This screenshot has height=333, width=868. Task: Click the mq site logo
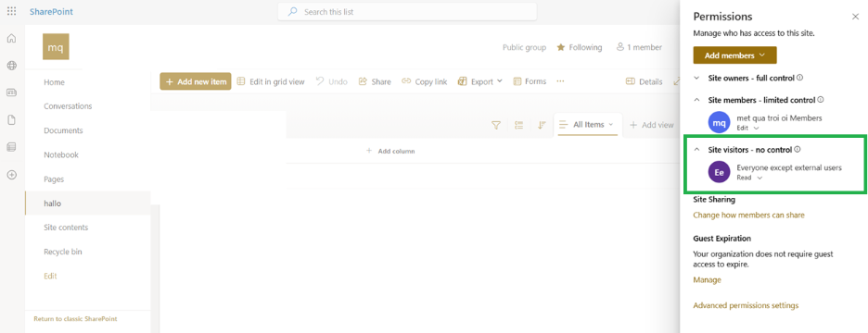click(x=56, y=46)
